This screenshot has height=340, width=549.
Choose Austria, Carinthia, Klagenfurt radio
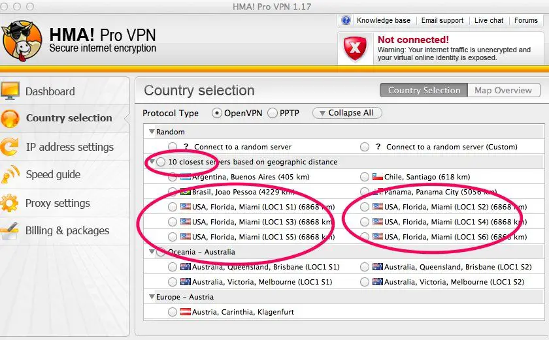coord(173,312)
